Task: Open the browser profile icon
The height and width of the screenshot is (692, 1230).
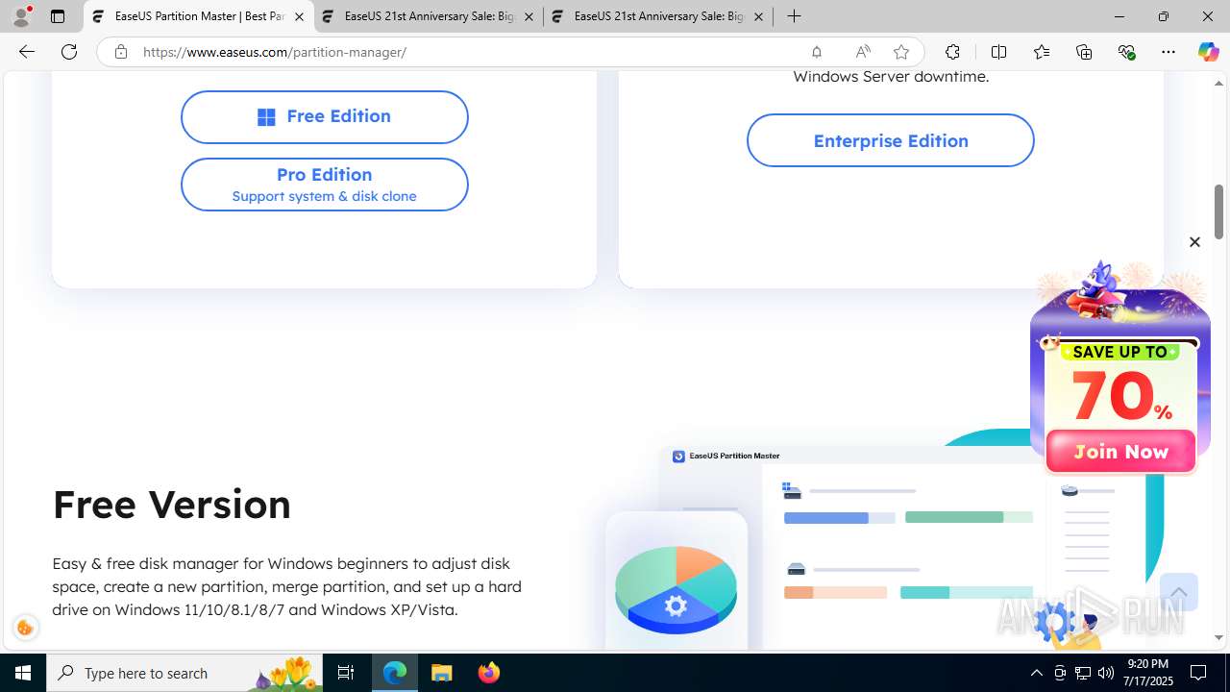Action: [x=21, y=16]
